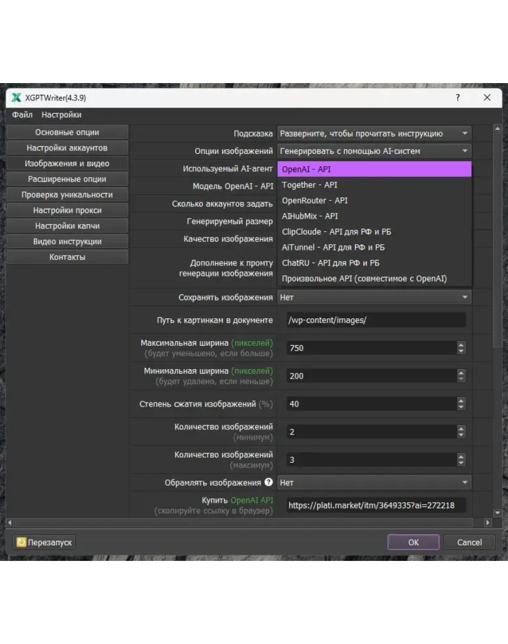508x644 pixels.
Task: Open the Контакты section
Action: click(x=68, y=257)
